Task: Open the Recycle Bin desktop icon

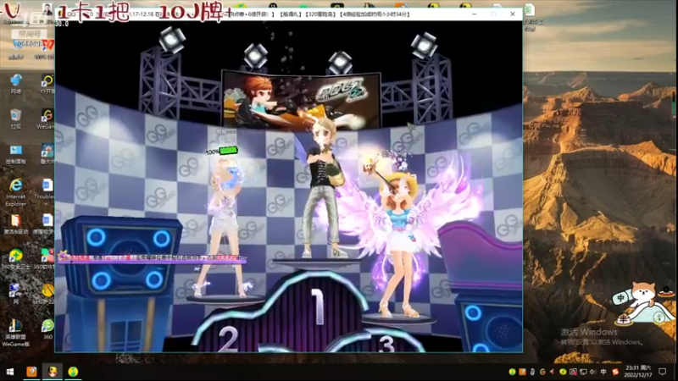Action: tap(16, 119)
